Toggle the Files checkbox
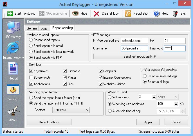 pos(65,84)
